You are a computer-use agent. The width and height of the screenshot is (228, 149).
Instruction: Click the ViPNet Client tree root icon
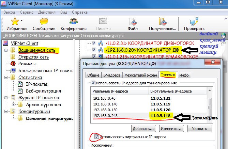[5, 43]
